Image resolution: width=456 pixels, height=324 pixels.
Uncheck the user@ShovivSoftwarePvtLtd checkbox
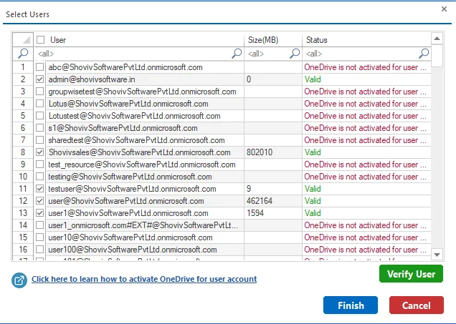[40, 201]
